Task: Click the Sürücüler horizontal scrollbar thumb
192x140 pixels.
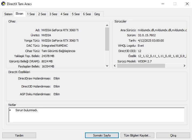Action: coord(141,66)
